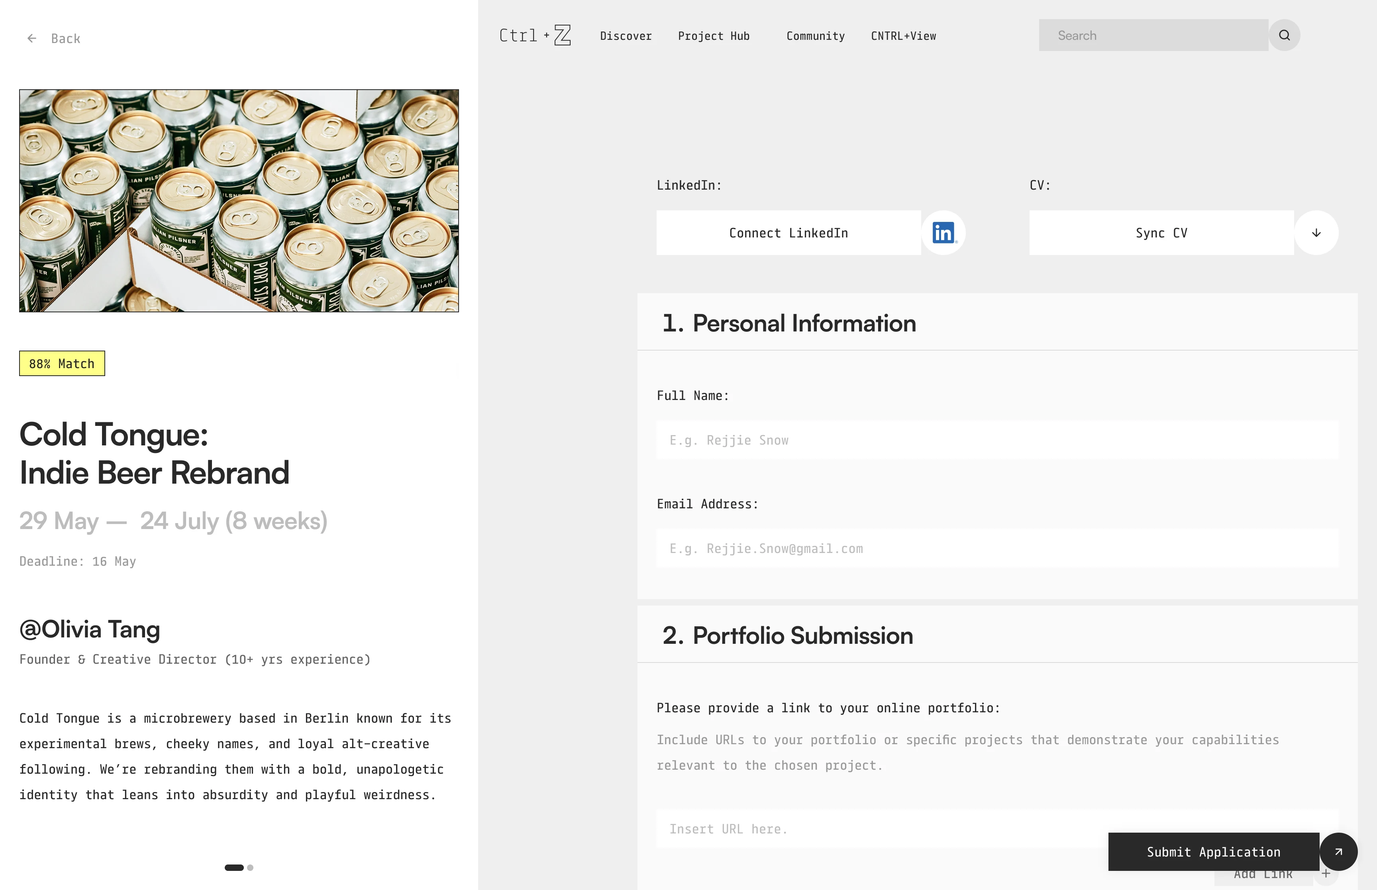The width and height of the screenshot is (1377, 890).
Task: Open the Discover menu
Action: coord(626,36)
